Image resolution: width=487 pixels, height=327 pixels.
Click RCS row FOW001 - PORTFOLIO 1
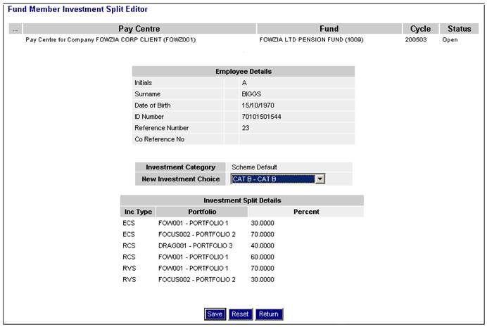coord(194,257)
